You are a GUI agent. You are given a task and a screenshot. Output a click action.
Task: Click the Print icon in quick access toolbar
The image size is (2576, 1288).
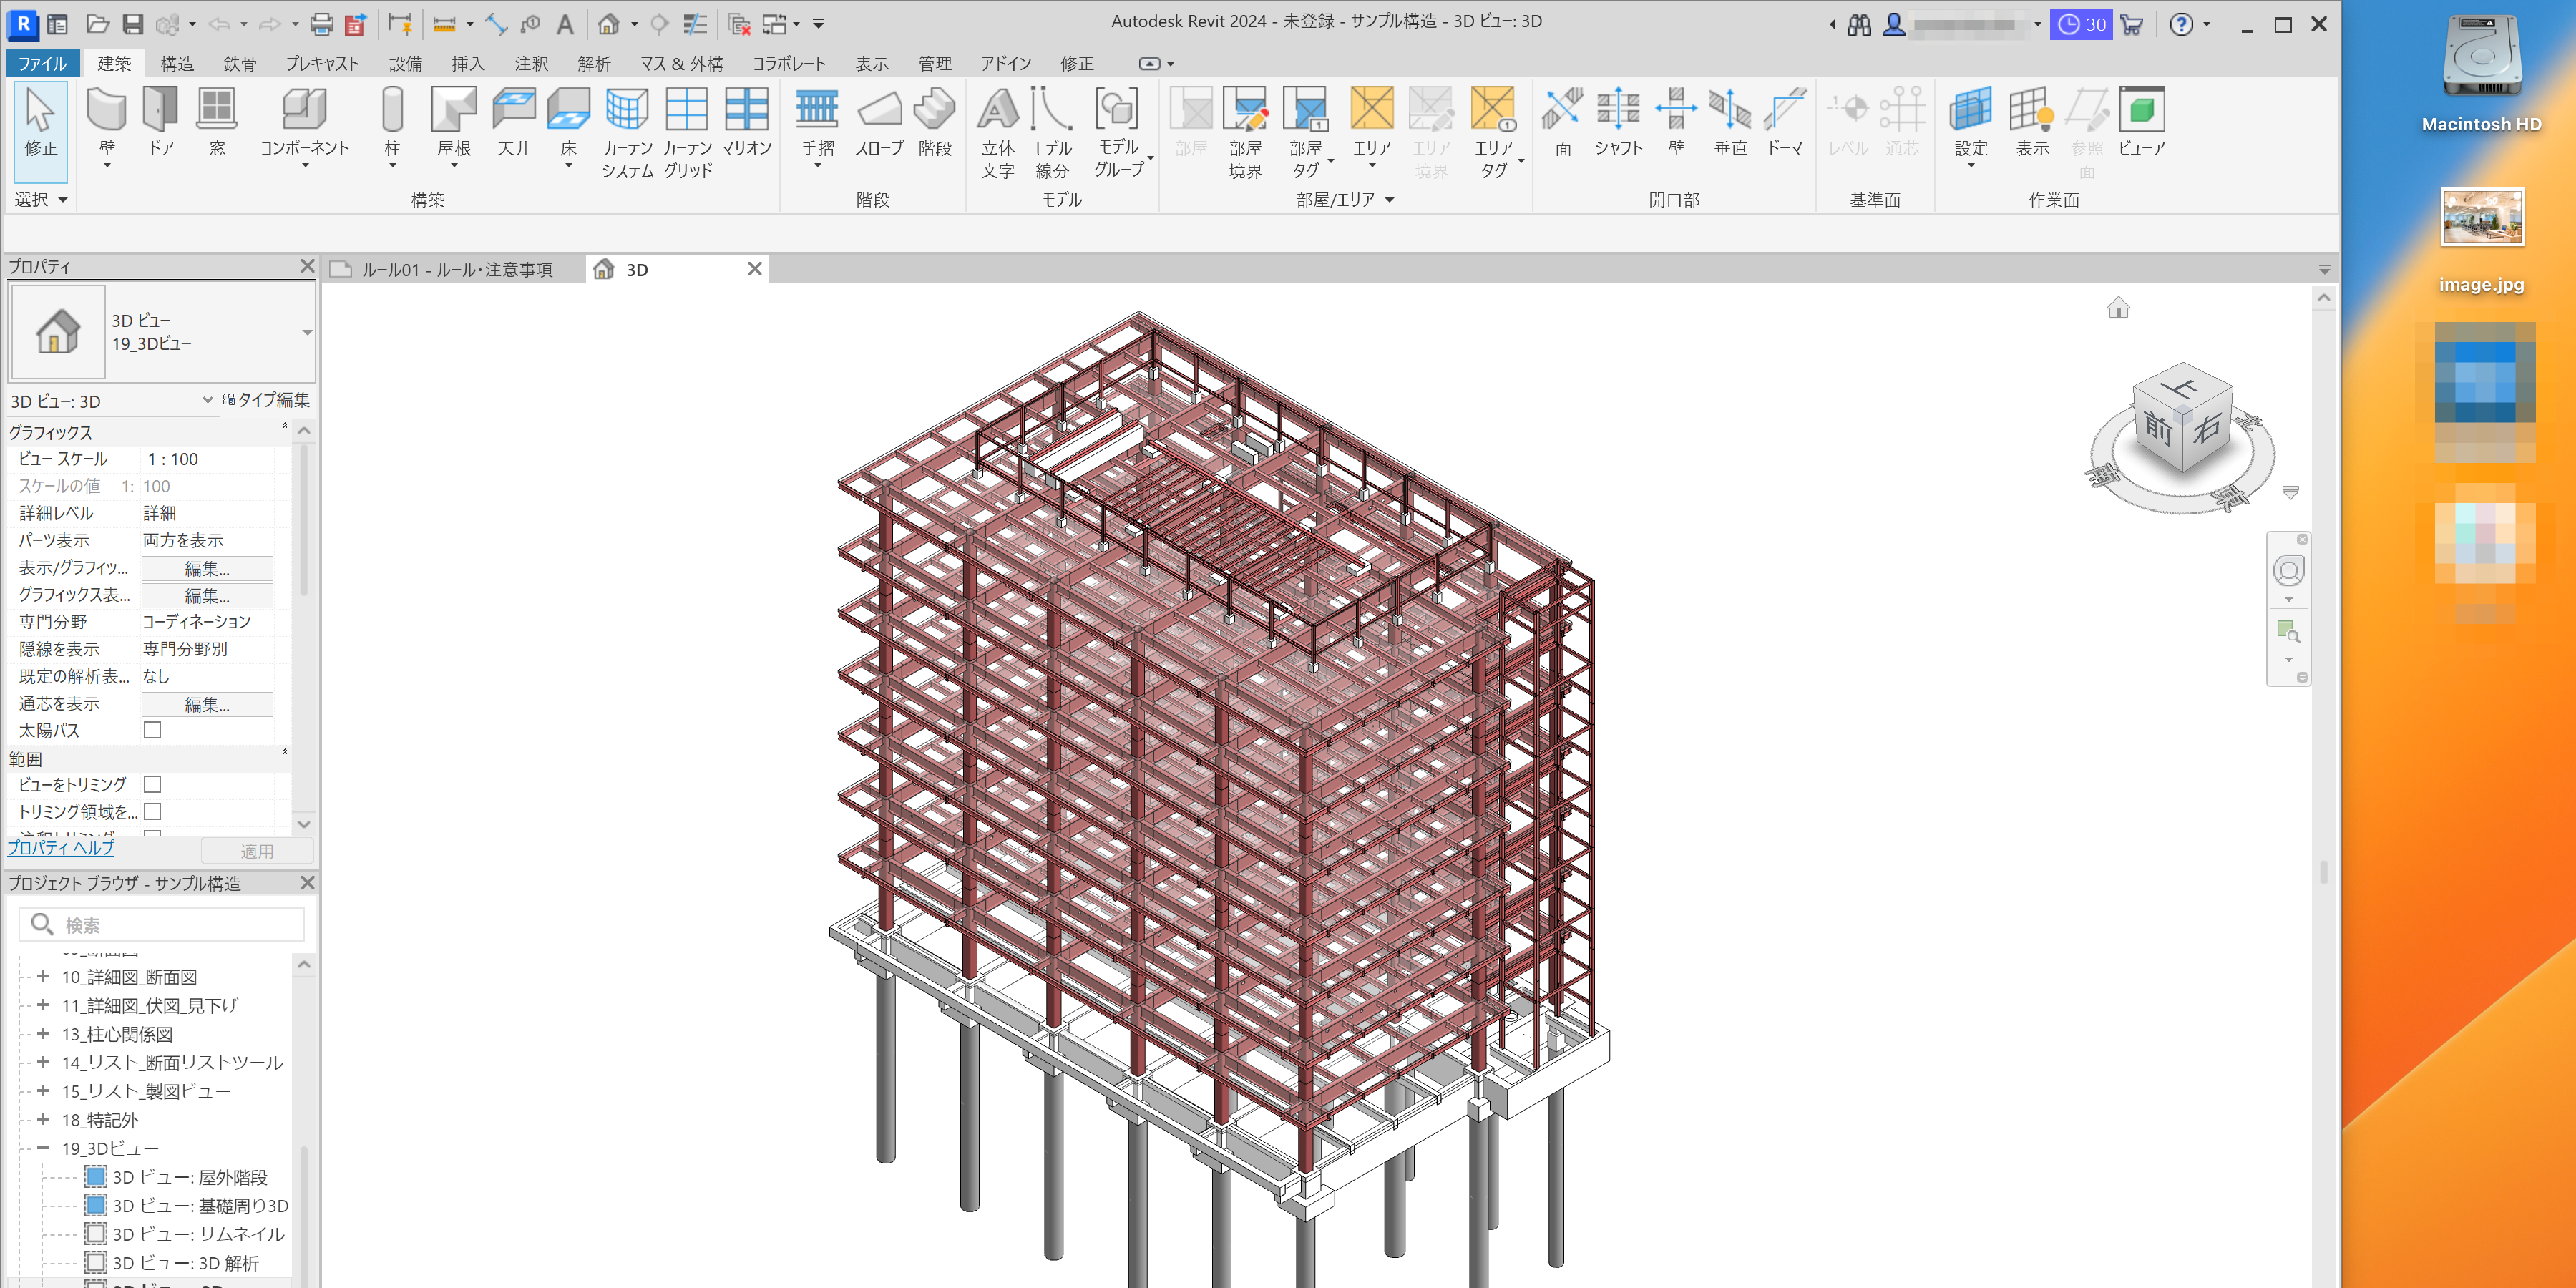[x=321, y=23]
